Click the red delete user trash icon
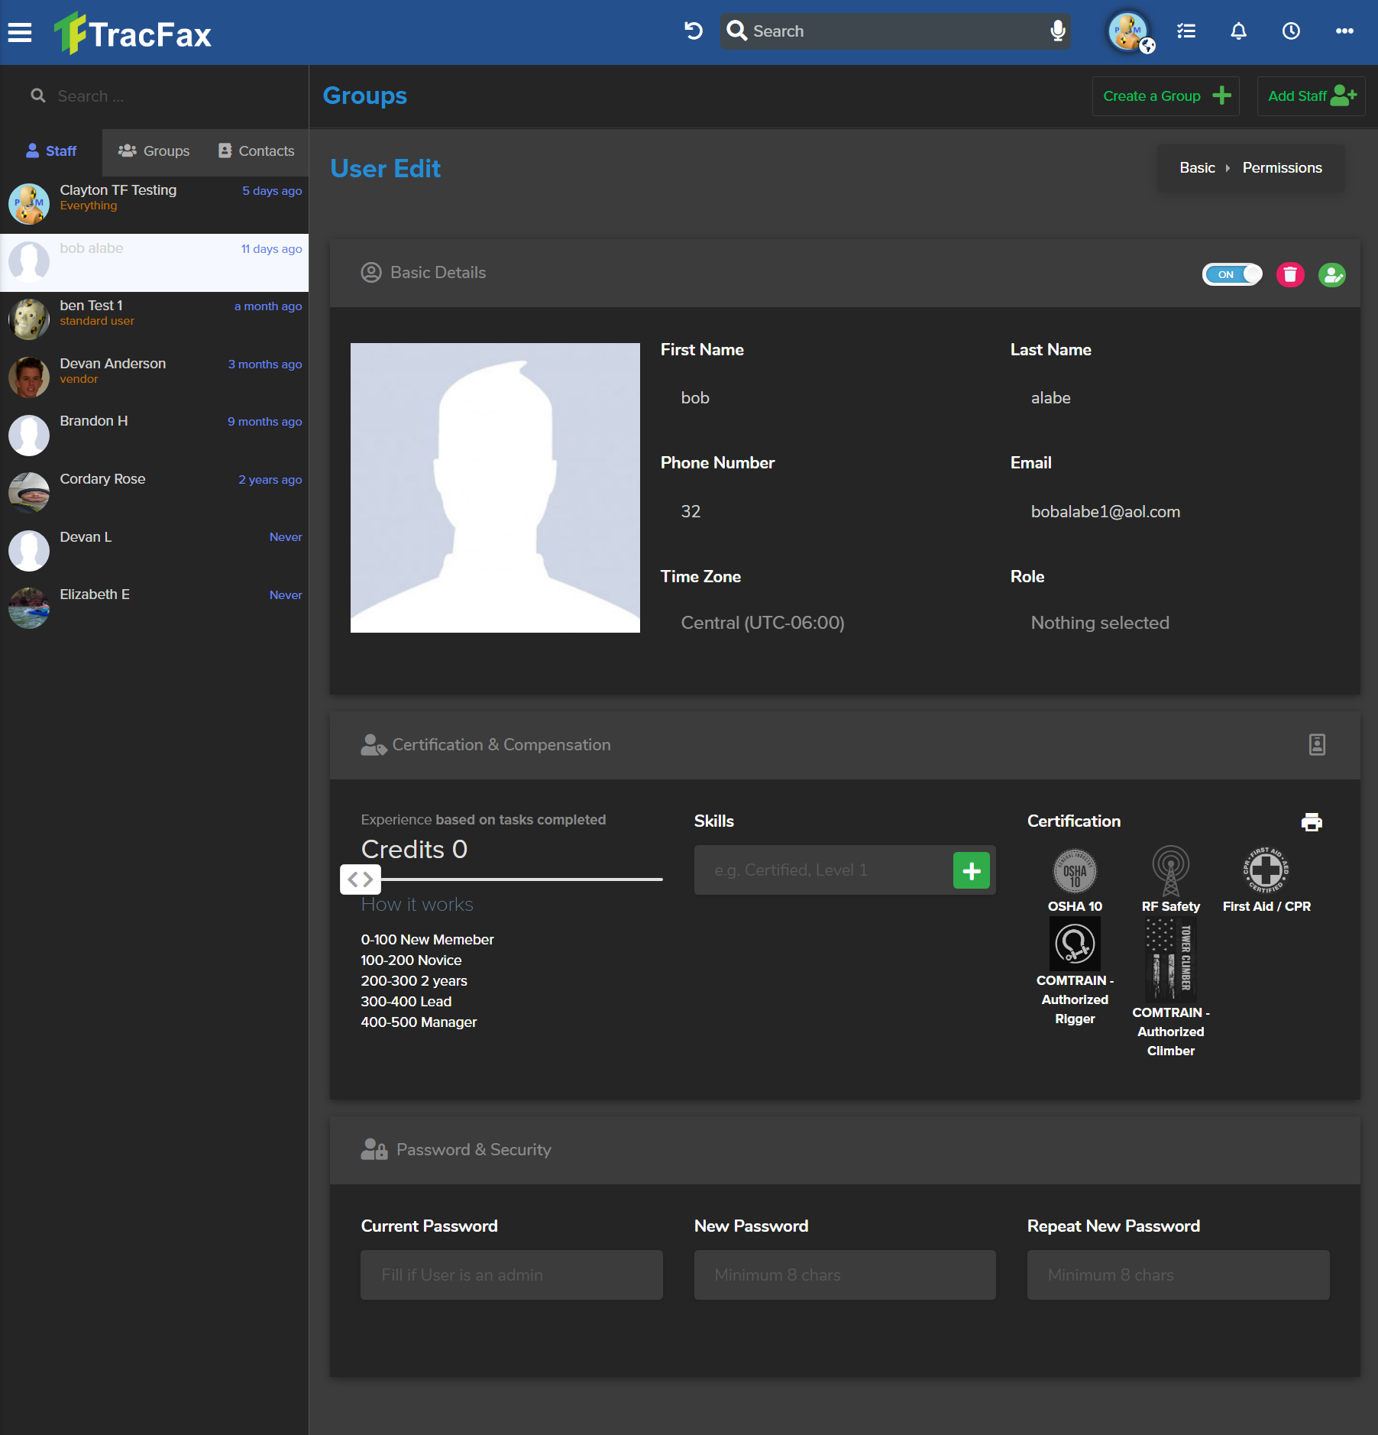 1290,274
